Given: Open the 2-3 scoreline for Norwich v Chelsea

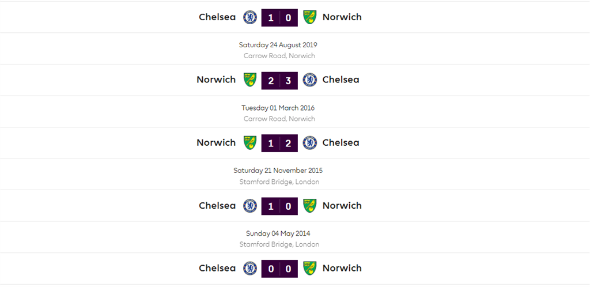Looking at the screenshot, I should pos(279,80).
